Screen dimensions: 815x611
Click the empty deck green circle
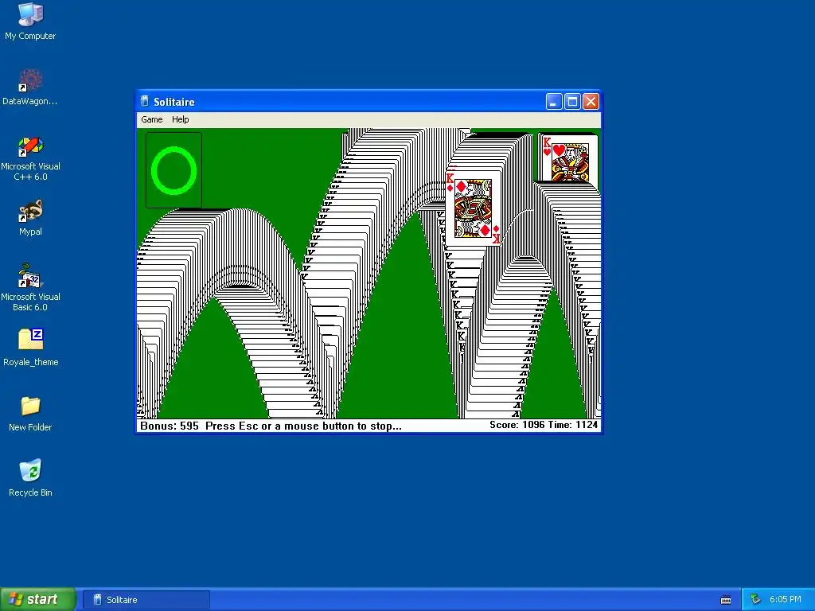174,170
